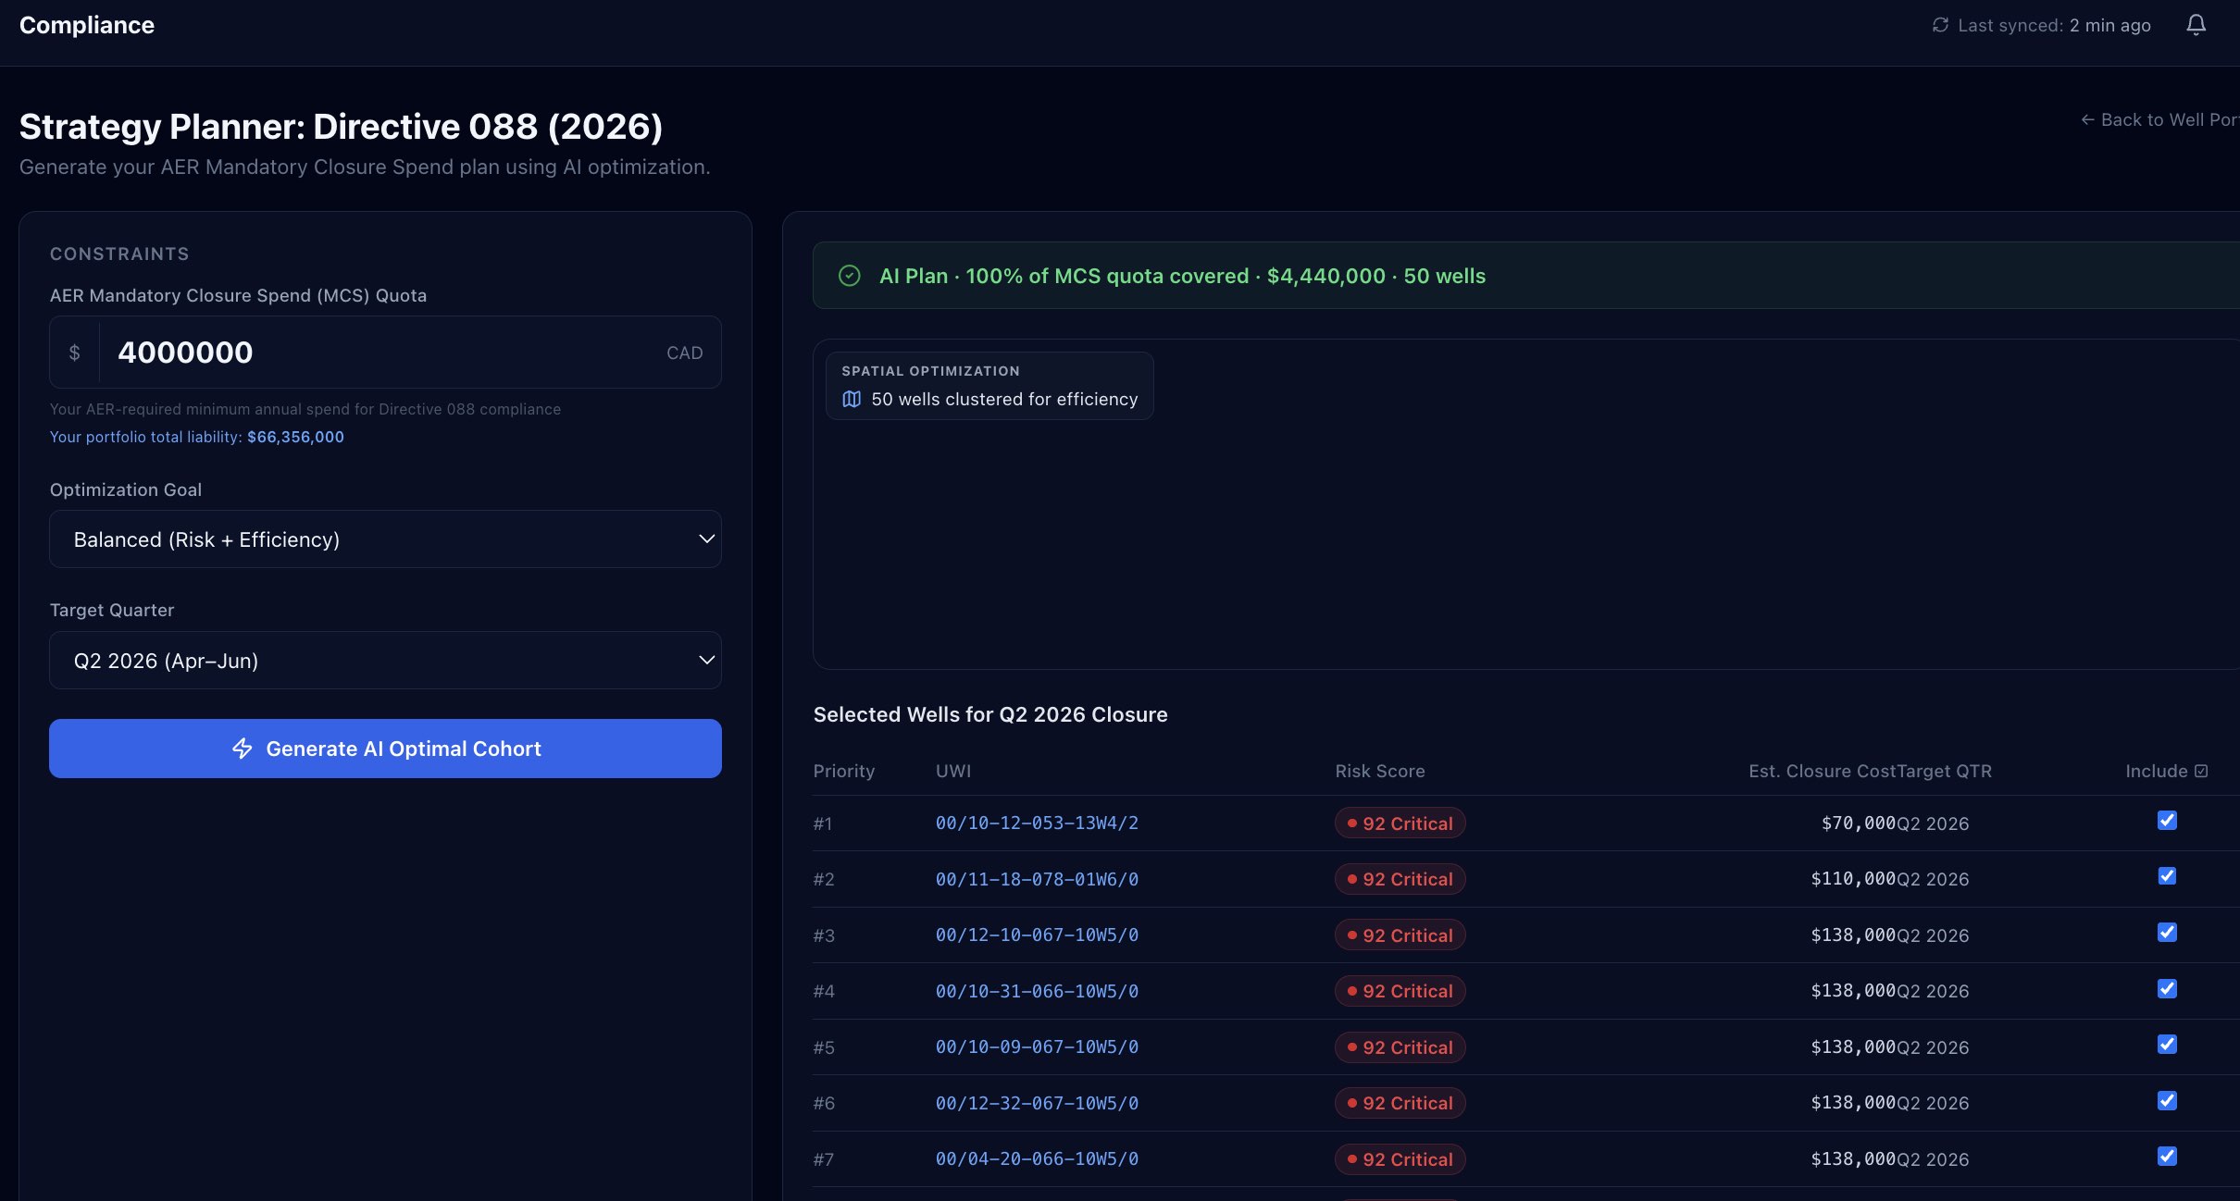The width and height of the screenshot is (2240, 1201).
Task: Click the back arrow to Well Portfolio
Action: (2087, 119)
